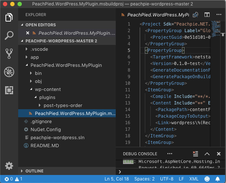Click the editor minimap
226x183 pixels.
[216, 28]
